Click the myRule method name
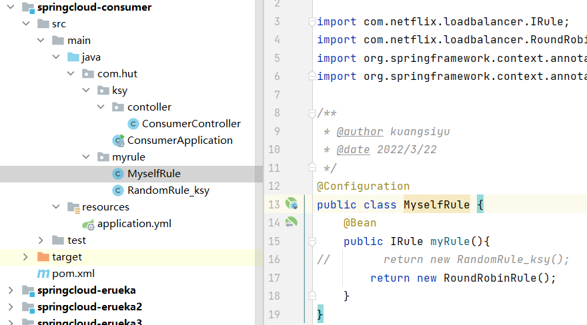587x325 pixels. coord(450,241)
